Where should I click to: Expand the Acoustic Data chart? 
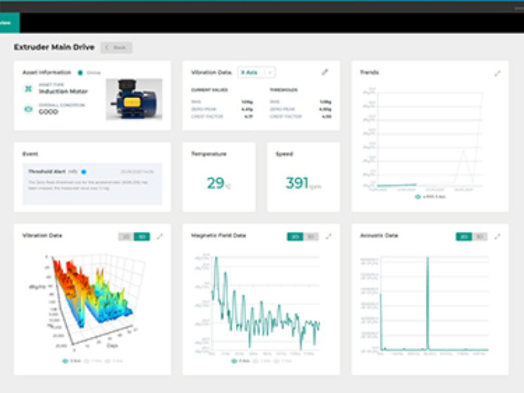pos(496,236)
